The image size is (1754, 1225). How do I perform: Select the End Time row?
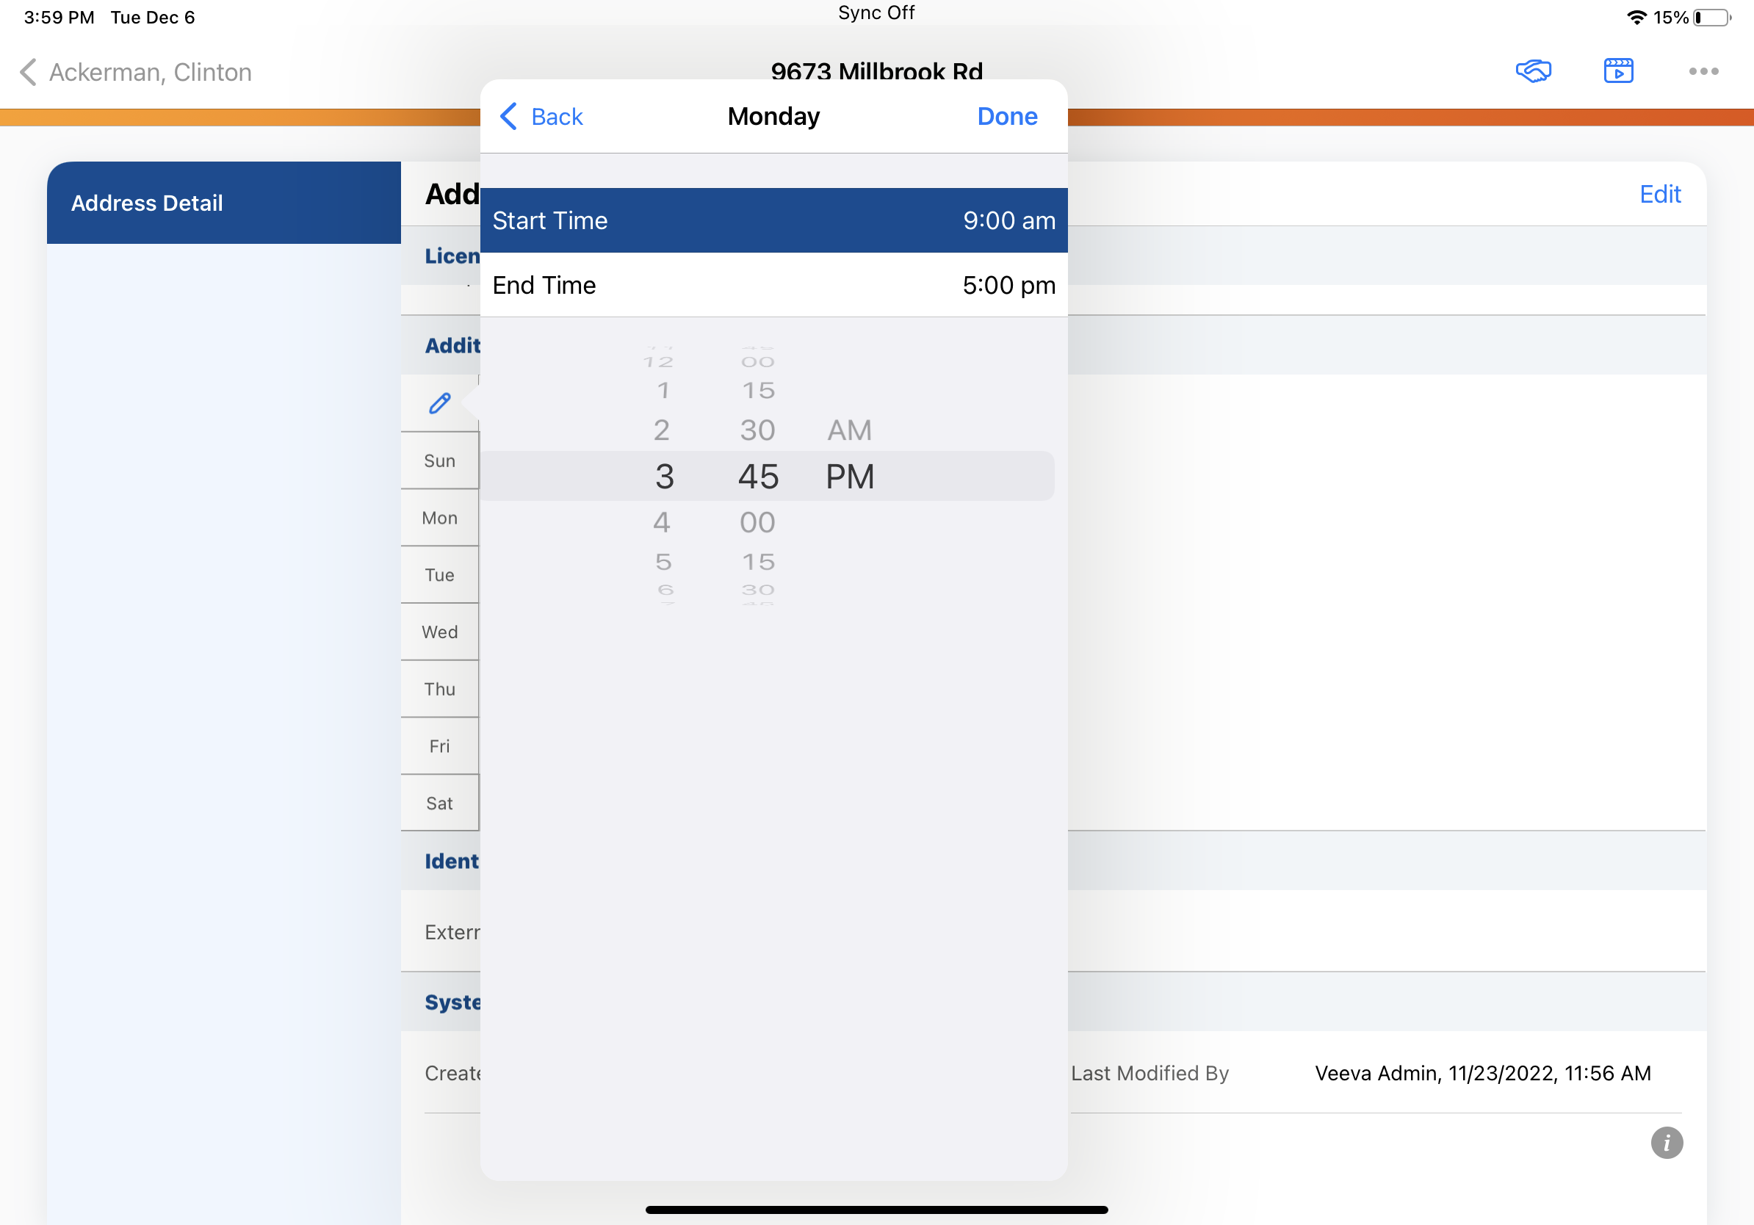(773, 285)
